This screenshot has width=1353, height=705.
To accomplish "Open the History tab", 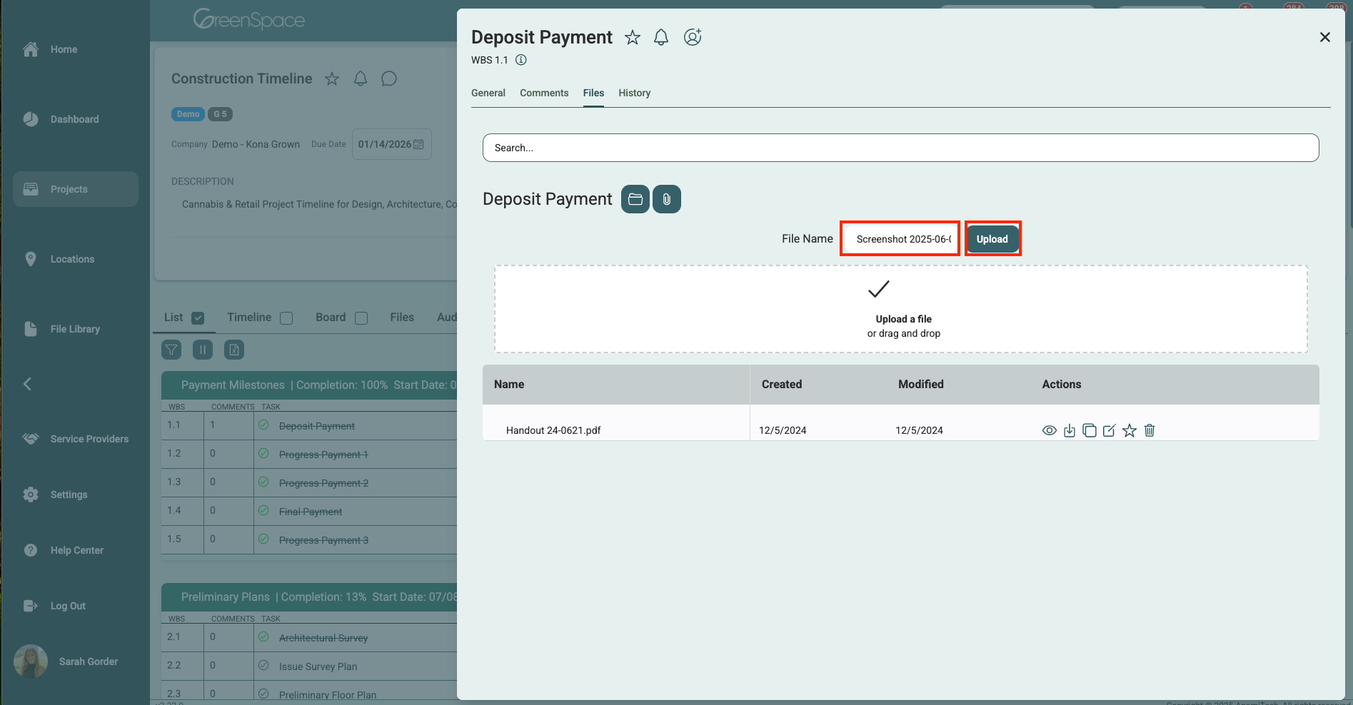I will [635, 93].
